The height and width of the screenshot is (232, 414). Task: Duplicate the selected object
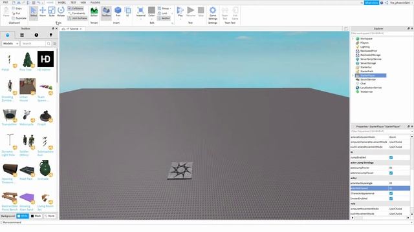(x=19, y=18)
